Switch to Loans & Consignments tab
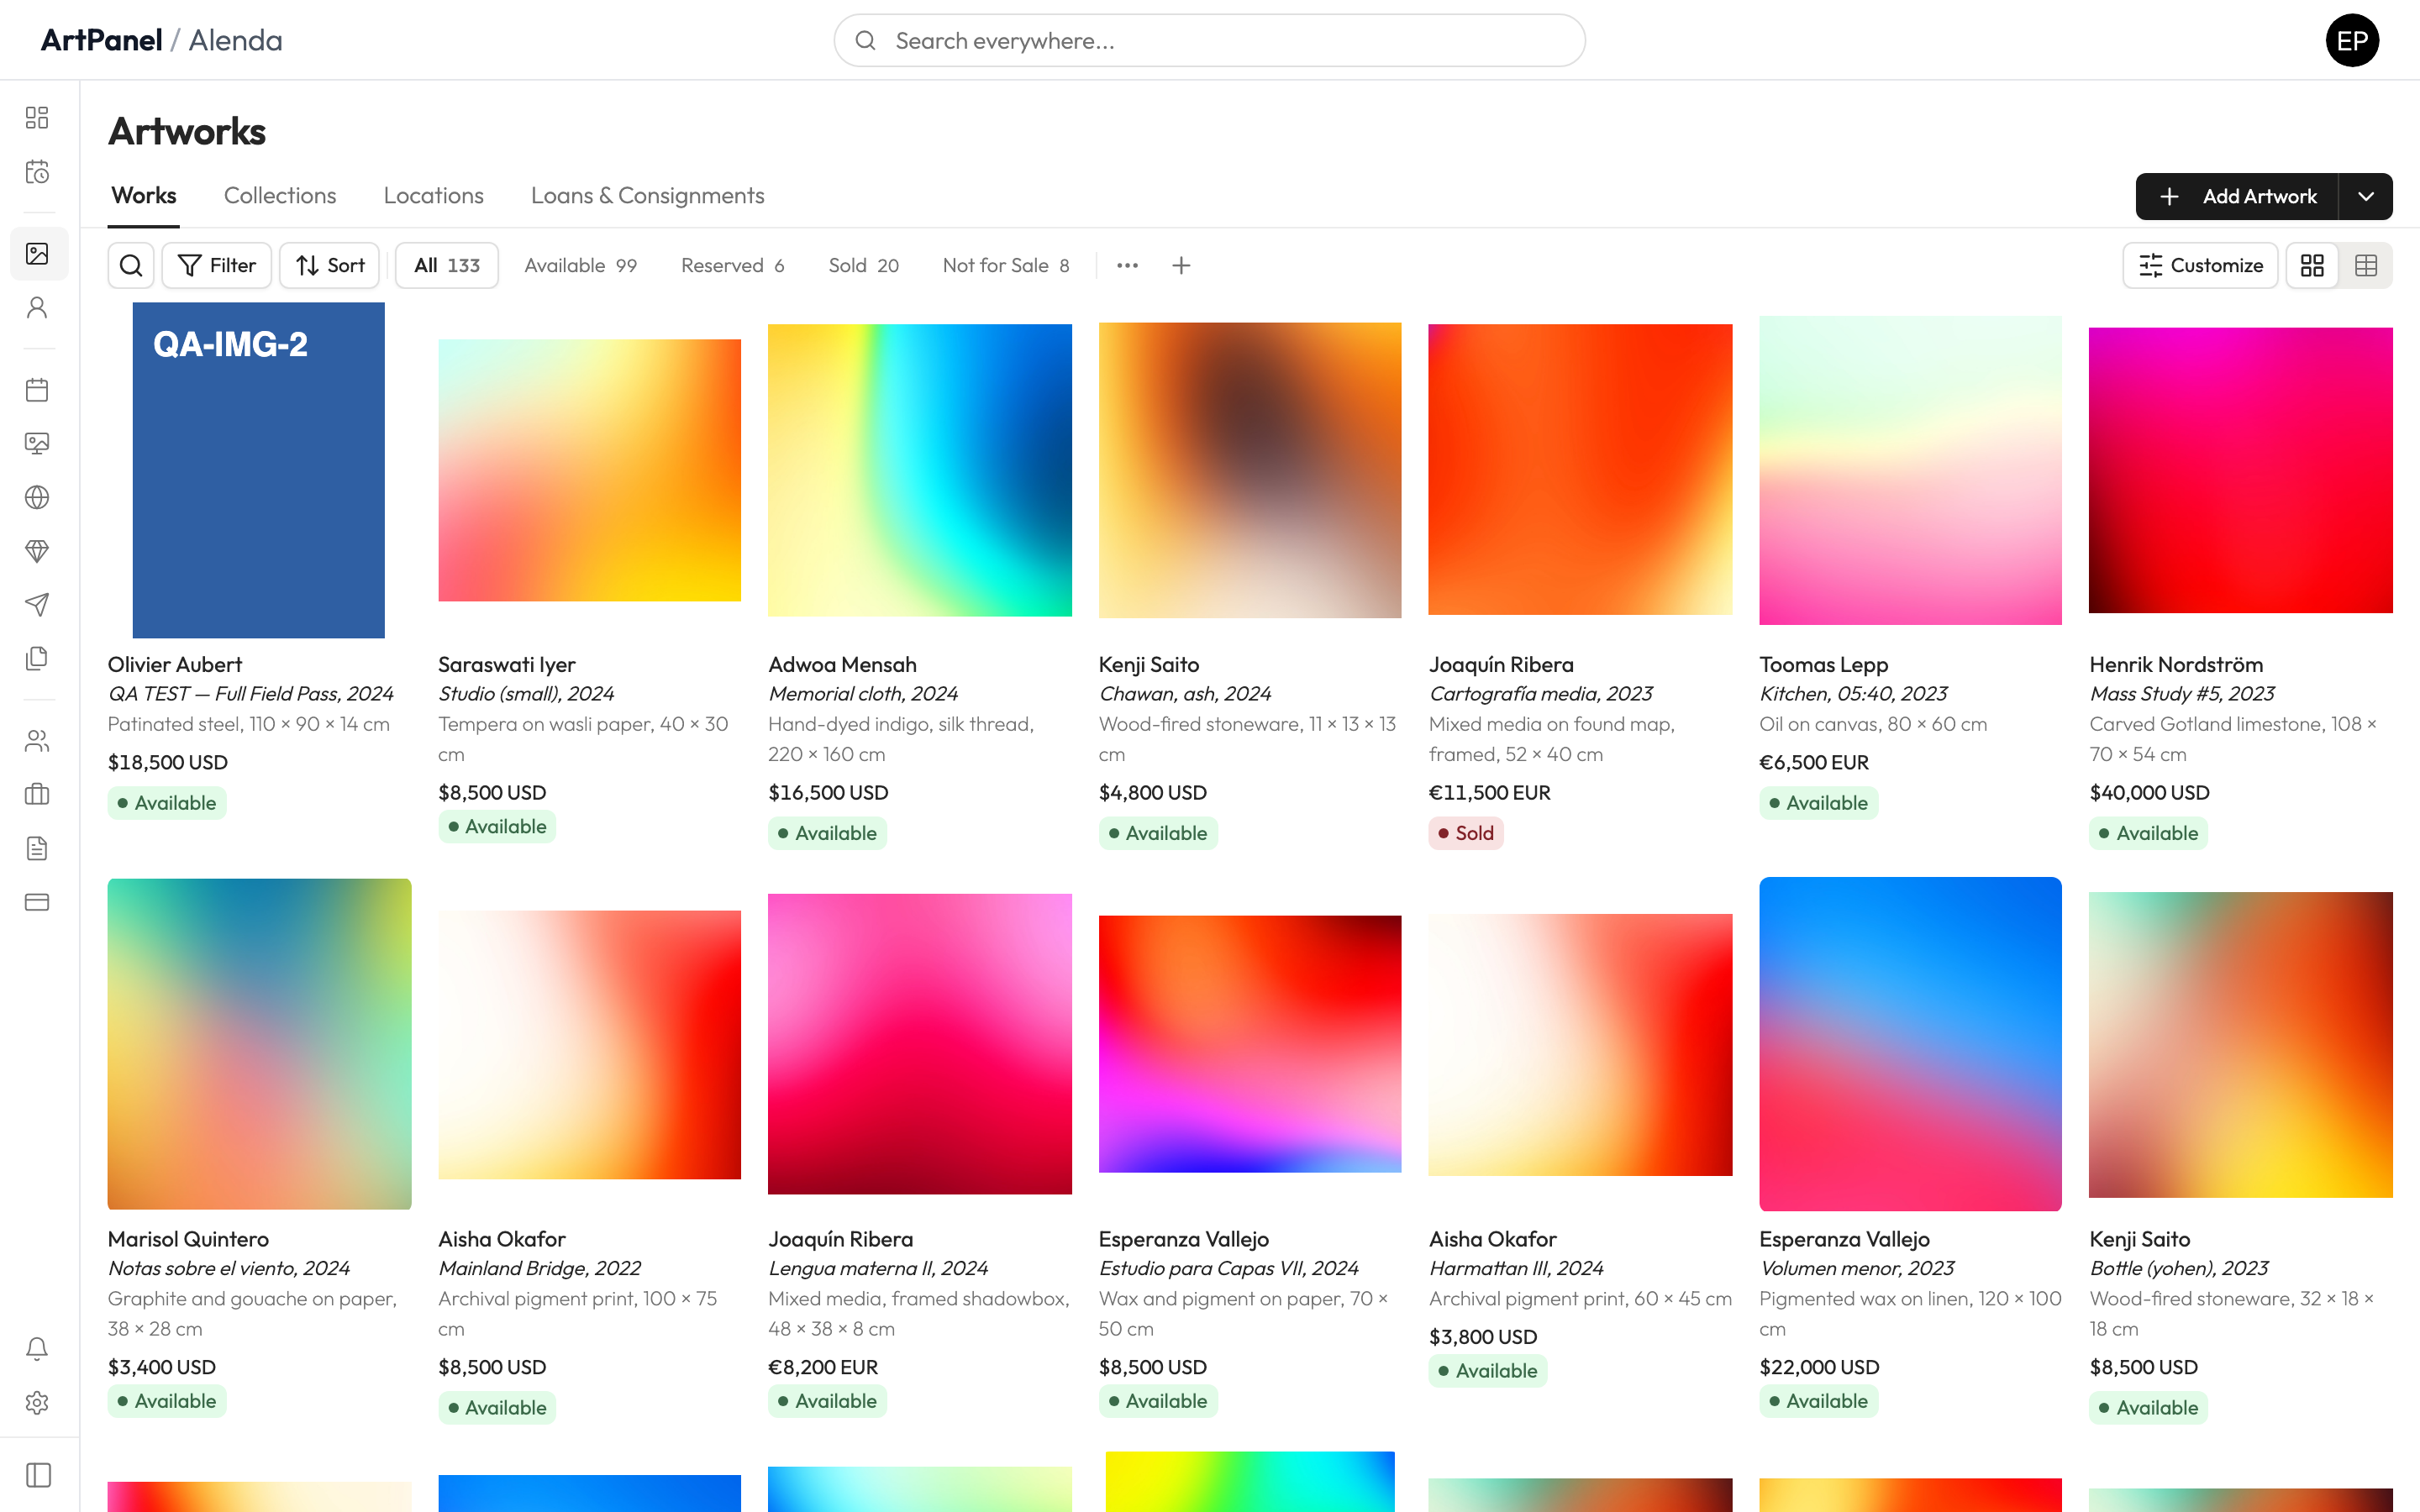 648,195
